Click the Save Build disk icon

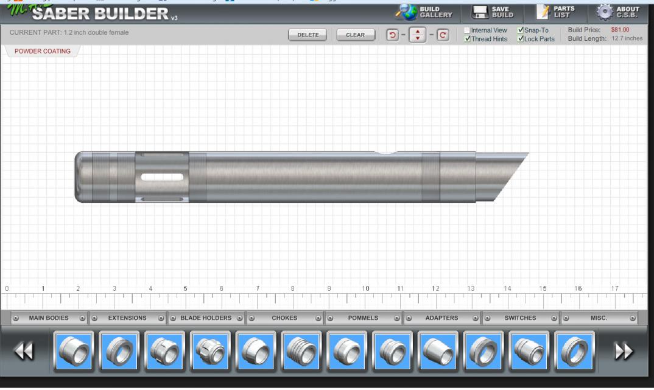tap(481, 12)
